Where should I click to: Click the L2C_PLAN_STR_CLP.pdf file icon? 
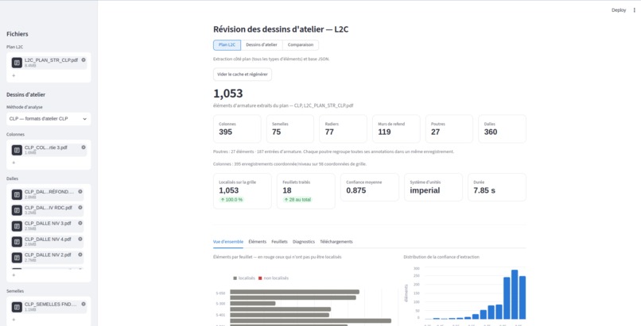(x=17, y=63)
